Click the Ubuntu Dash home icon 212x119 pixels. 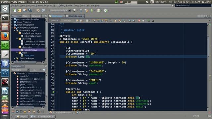click(x=5, y=9)
